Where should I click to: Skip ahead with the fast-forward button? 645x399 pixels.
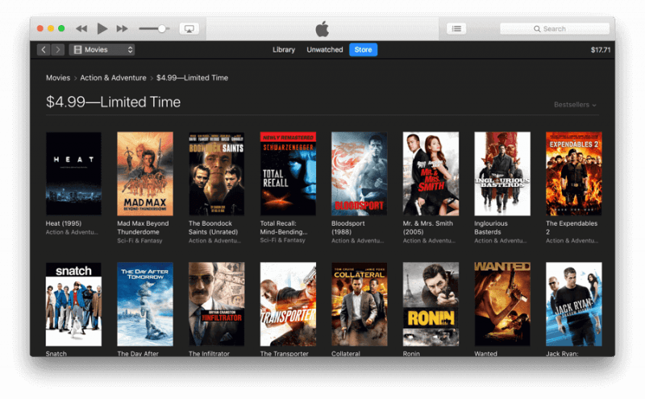tap(123, 28)
